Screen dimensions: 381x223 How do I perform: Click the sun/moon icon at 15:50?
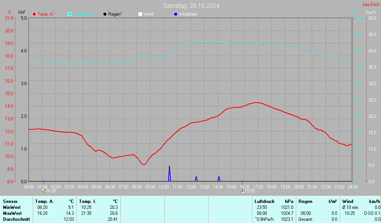coord(242,191)
